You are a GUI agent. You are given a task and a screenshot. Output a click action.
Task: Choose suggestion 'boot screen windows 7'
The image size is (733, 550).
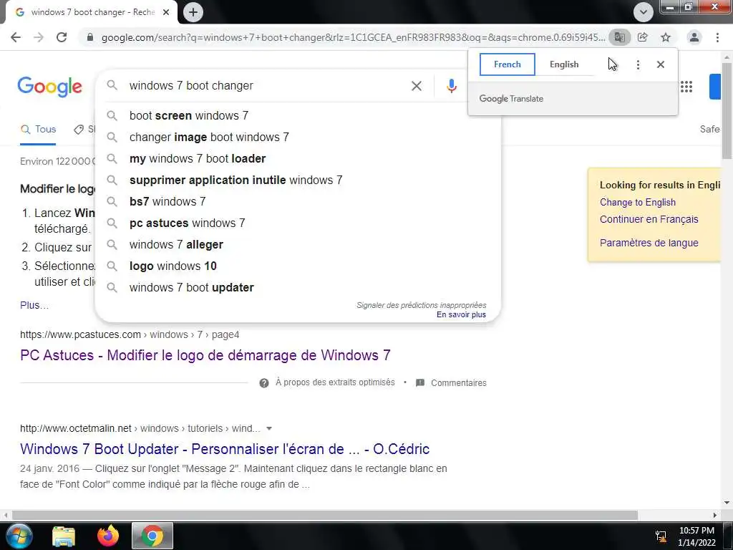[297, 115]
